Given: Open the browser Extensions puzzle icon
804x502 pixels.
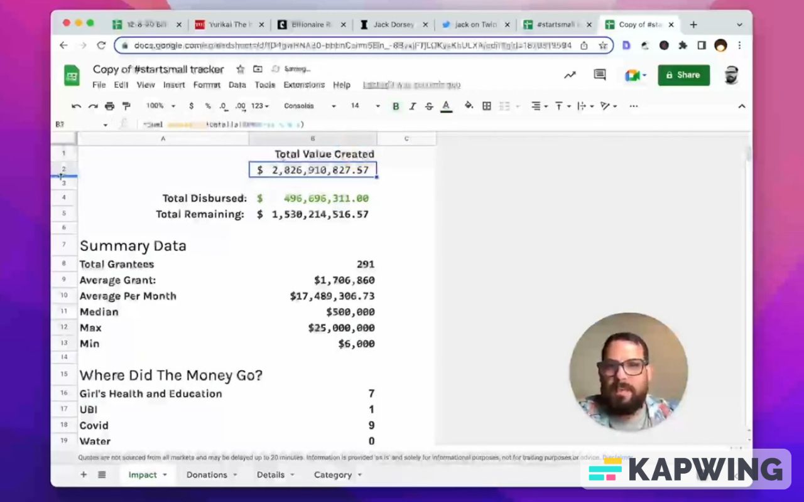Looking at the screenshot, I should [683, 45].
